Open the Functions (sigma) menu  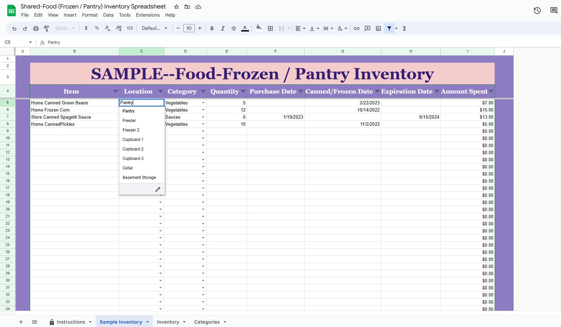click(404, 28)
